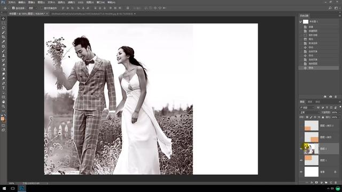The width and height of the screenshot is (342, 192).
Task: Create a new snapshot with the camera icon in History
Action: 330,97
